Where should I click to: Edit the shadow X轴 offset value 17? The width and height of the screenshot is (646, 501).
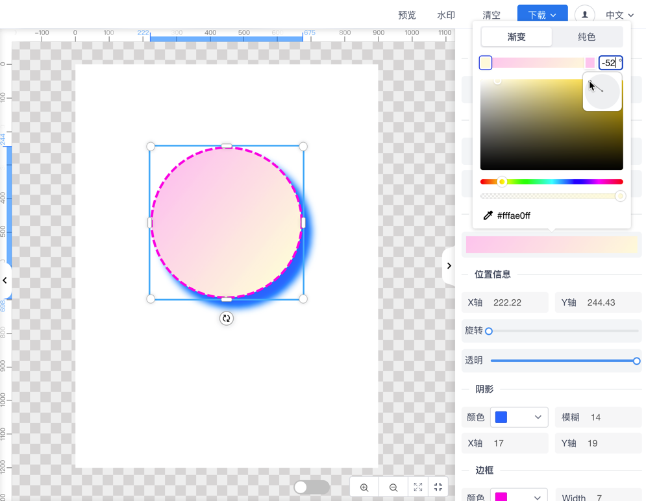point(504,443)
